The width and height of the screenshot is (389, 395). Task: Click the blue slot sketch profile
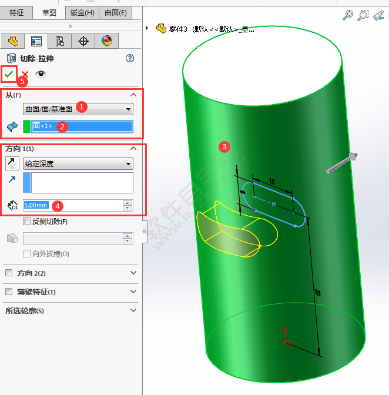coord(273,204)
